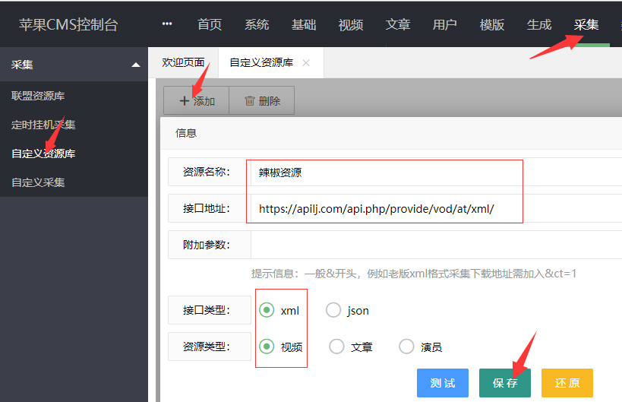Click the 测试 button
Screen dimensions: 622x402
[443, 383]
